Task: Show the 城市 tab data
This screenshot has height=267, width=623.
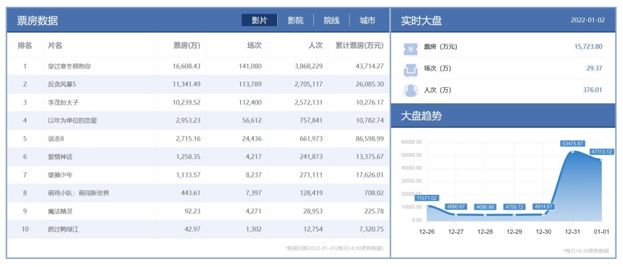Action: [x=368, y=21]
